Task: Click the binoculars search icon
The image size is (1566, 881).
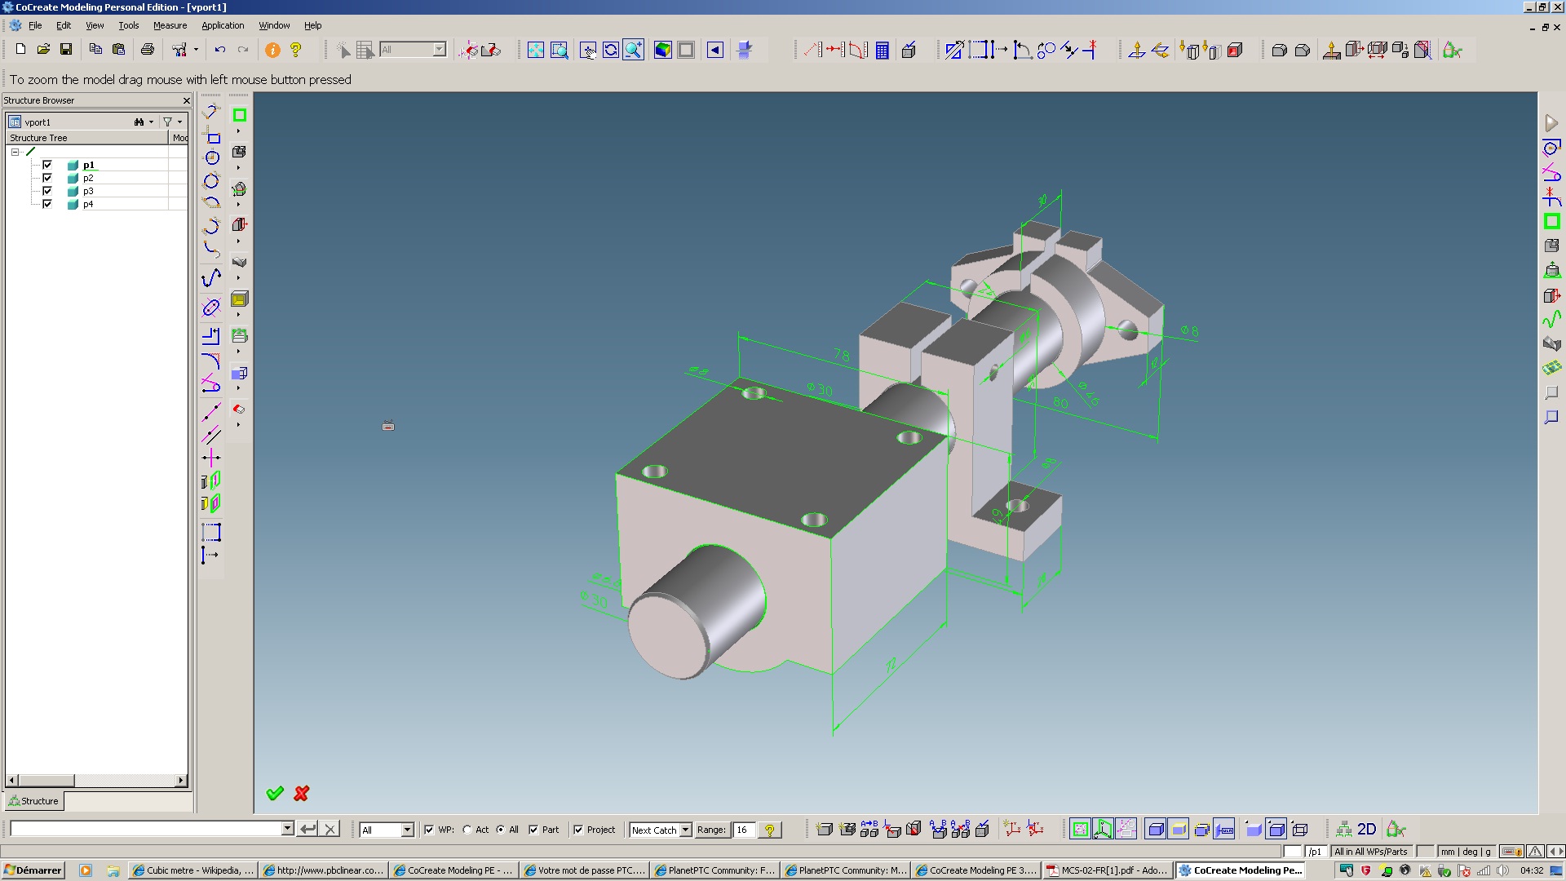Action: 139,122
